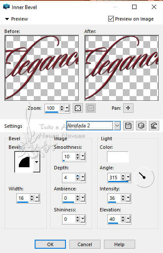163x253 pixels.
Task: Click the Inner Bevel dialog app icon
Action: (6, 7)
